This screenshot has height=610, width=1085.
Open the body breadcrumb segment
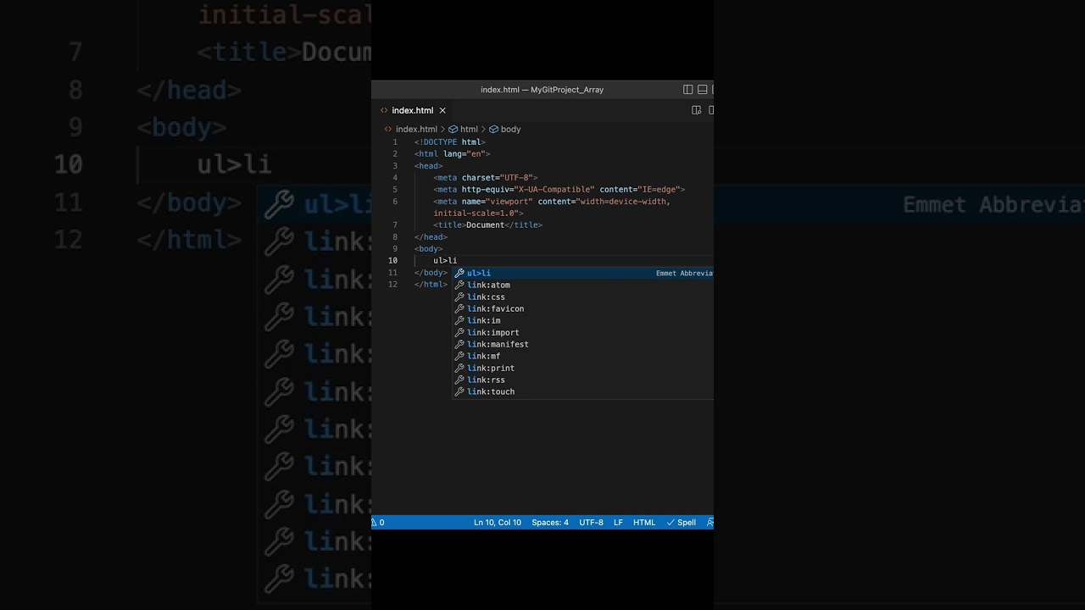tap(510, 130)
